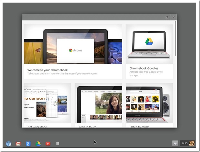The image size is (200, 152).
Task: Click 'Activate your free Google Drive storage' text
Action: [x=146, y=73]
